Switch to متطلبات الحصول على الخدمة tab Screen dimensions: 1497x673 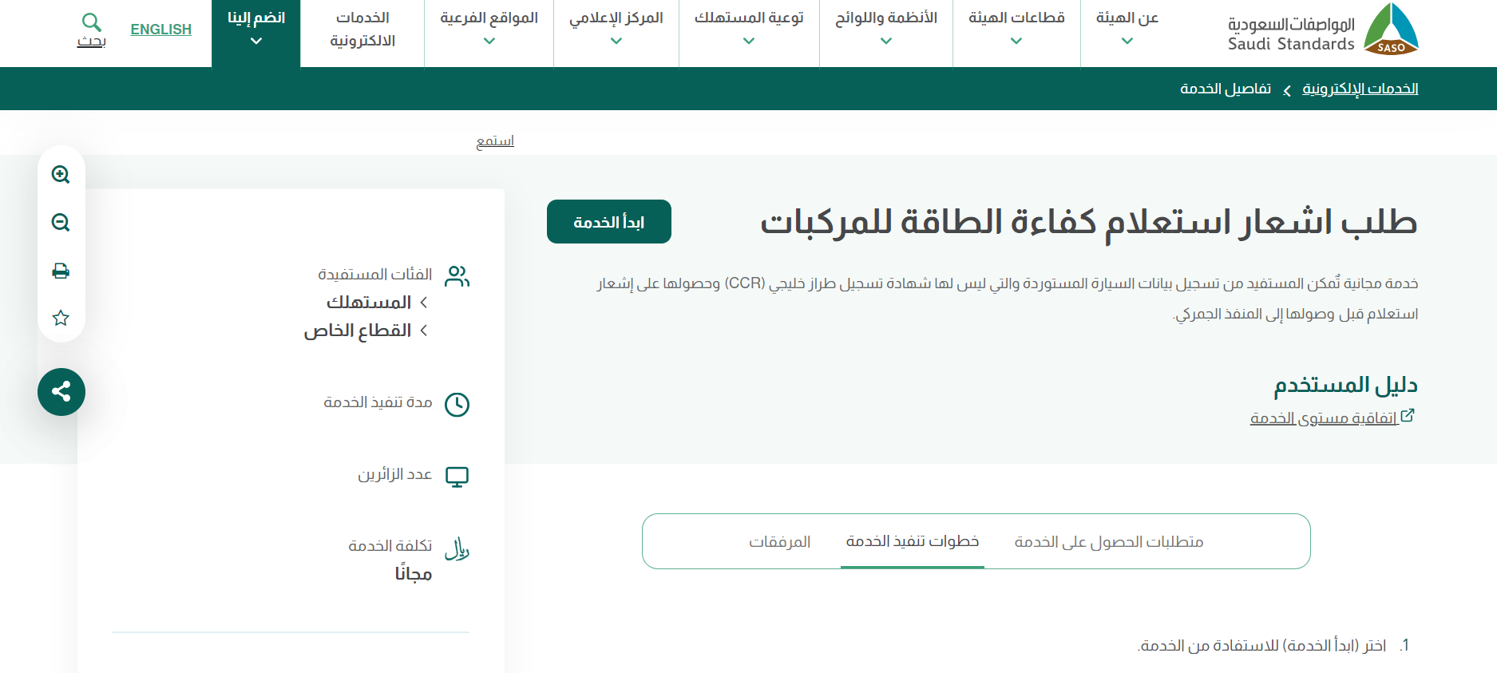pos(1109,541)
